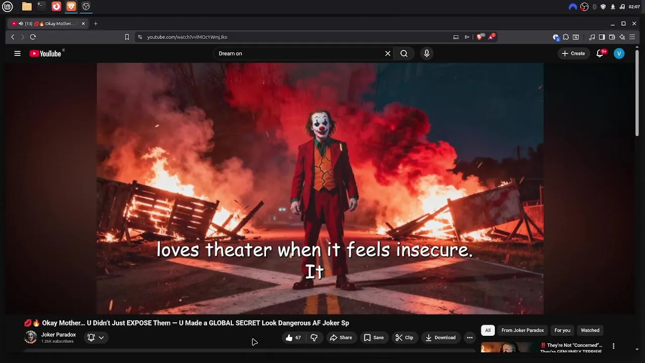This screenshot has width=645, height=363.
Task: Open the Leo AI sparkle icon
Action: 622,37
